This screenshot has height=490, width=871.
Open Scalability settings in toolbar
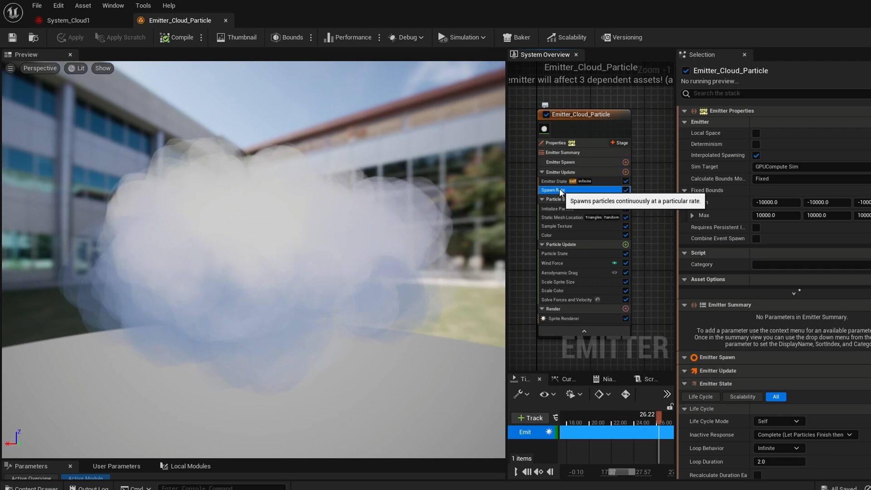[x=566, y=37]
